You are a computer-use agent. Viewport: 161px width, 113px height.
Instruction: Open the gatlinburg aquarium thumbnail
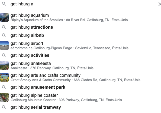pos(4,17)
